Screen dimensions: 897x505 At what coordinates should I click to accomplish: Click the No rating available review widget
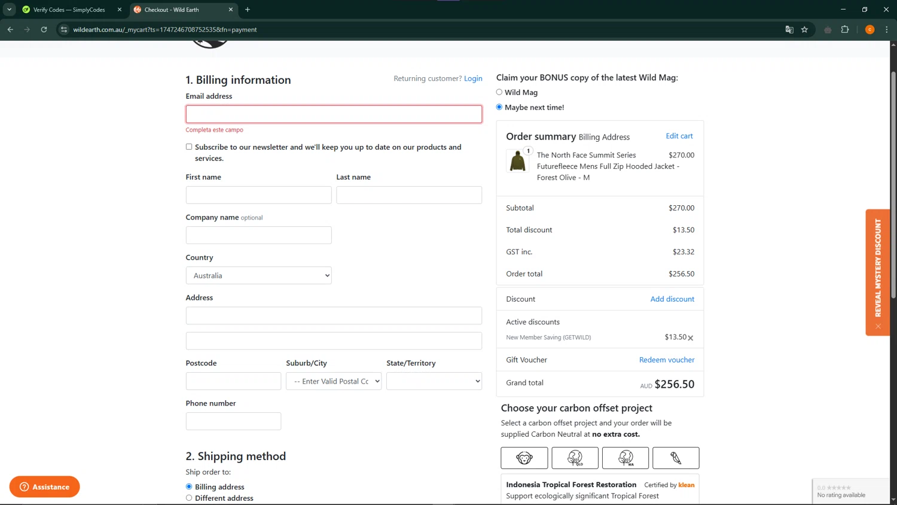pyautogui.click(x=851, y=491)
